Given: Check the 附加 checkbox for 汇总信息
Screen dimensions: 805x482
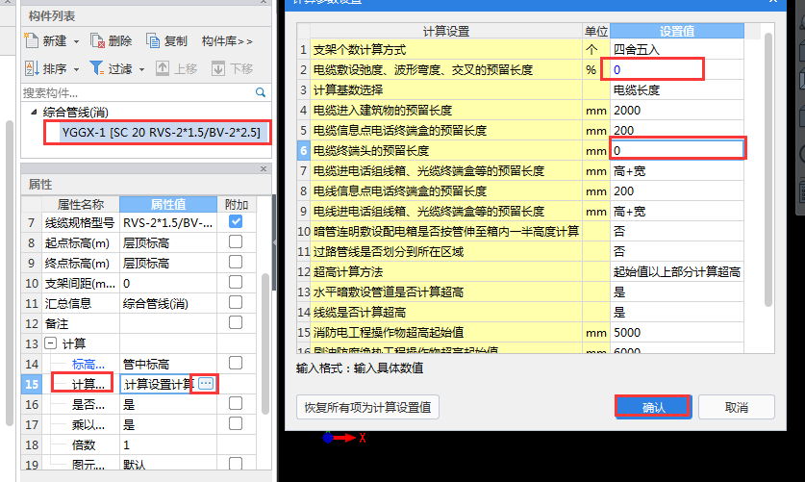Looking at the screenshot, I should (x=236, y=302).
